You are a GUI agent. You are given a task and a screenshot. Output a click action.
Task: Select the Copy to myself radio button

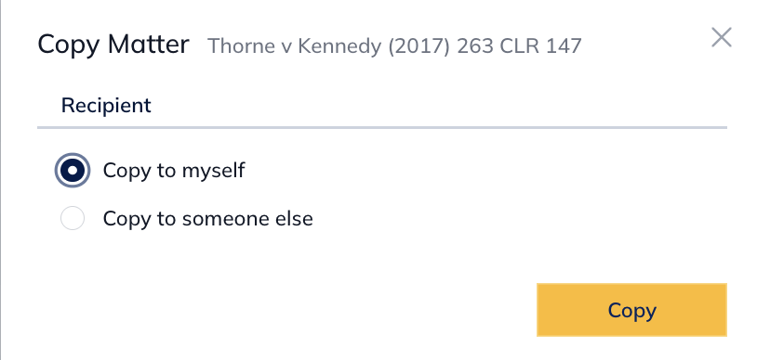(73, 170)
